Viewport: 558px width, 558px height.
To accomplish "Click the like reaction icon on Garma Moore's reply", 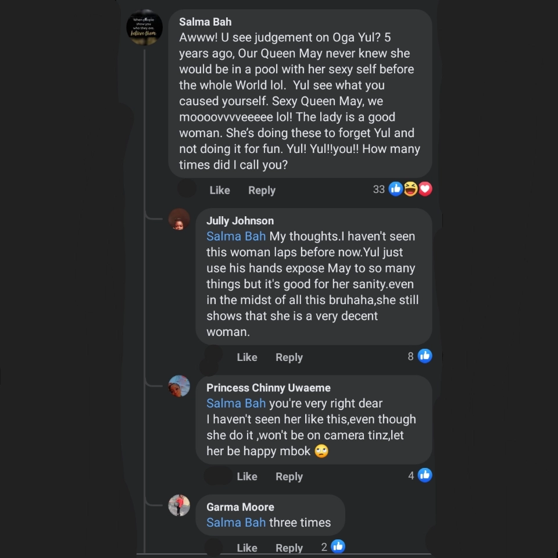I will point(338,546).
